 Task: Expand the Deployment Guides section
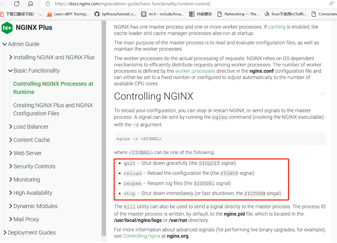pyautogui.click(x=5, y=233)
